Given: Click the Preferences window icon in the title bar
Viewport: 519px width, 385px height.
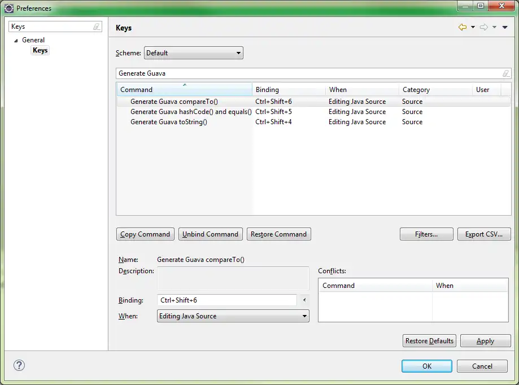Looking at the screenshot, I should [x=9, y=8].
